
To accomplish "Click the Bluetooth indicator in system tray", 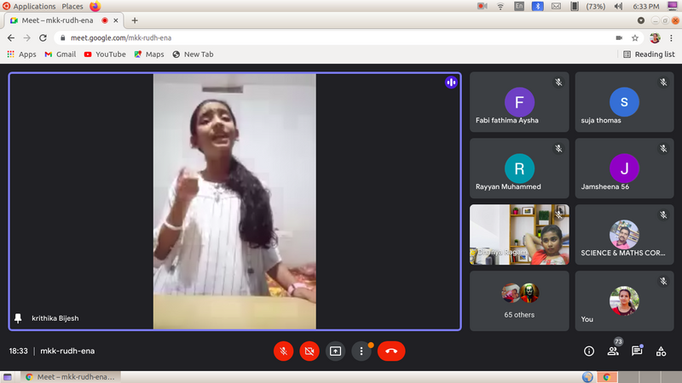I will point(538,6).
